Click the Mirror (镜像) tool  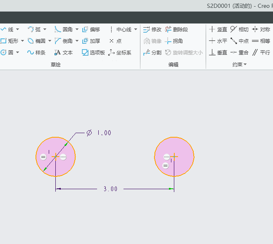click(x=152, y=41)
